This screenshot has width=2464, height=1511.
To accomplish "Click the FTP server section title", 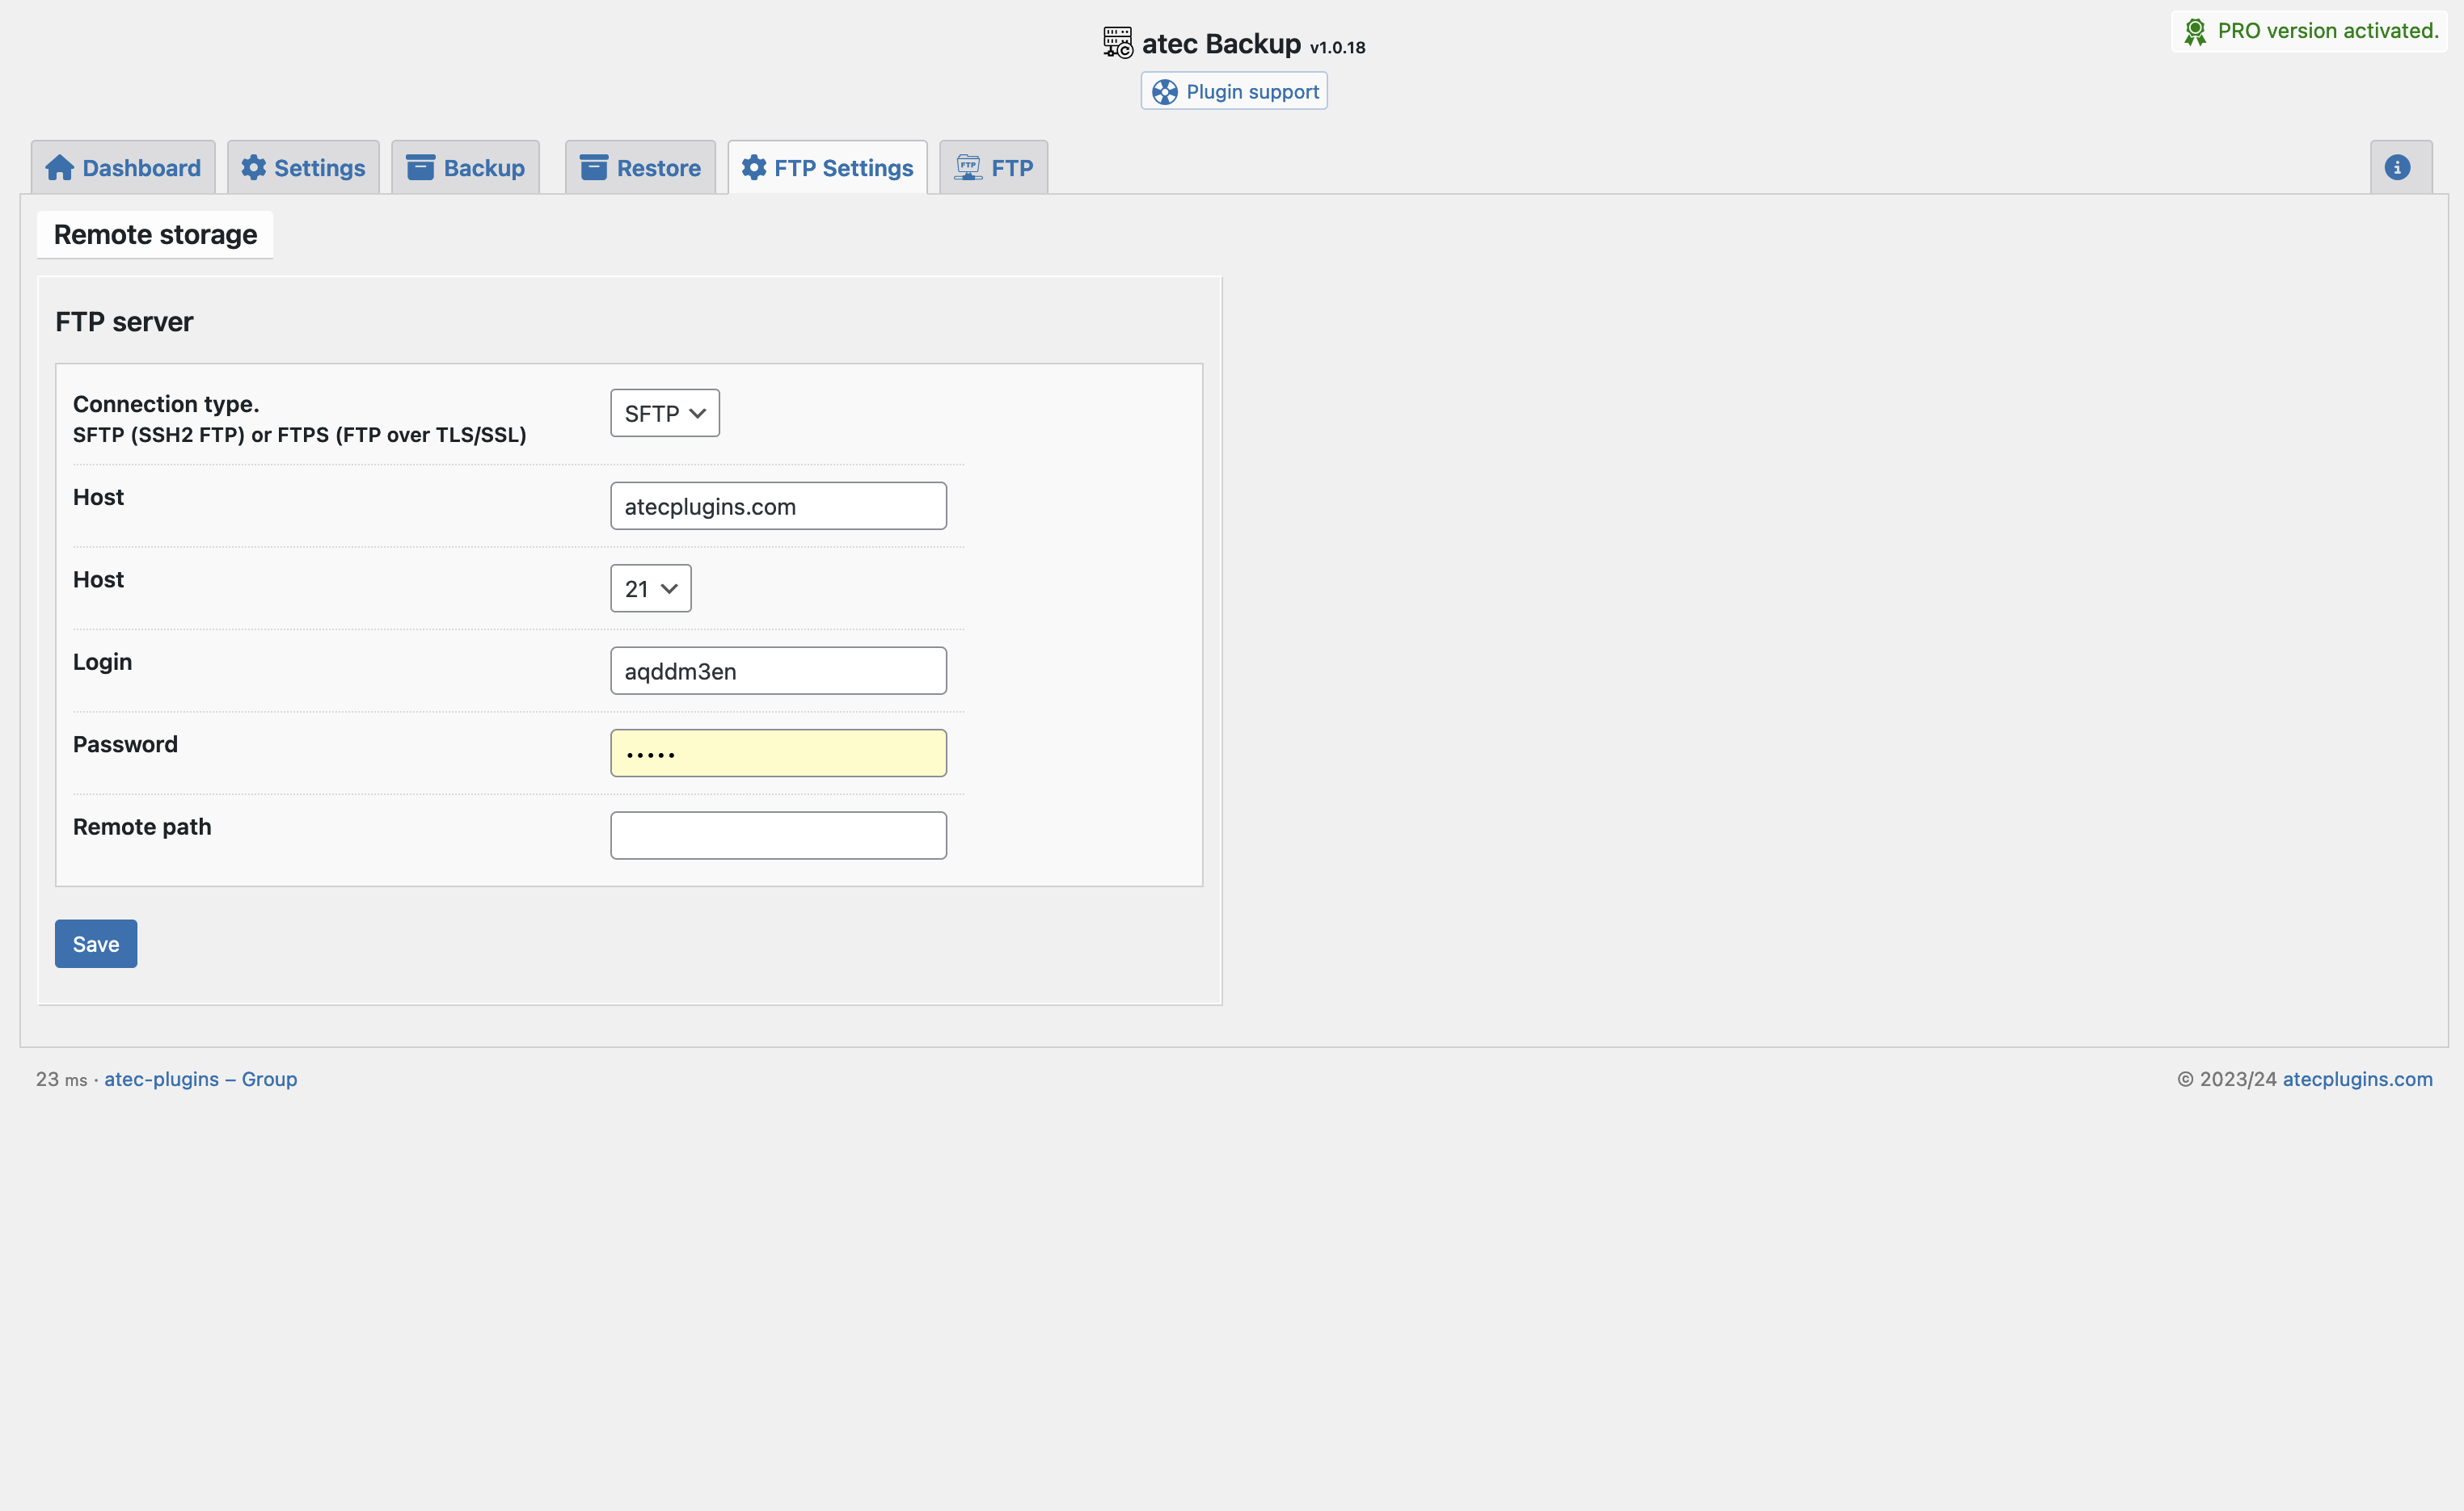I will pyautogui.click(x=124, y=322).
